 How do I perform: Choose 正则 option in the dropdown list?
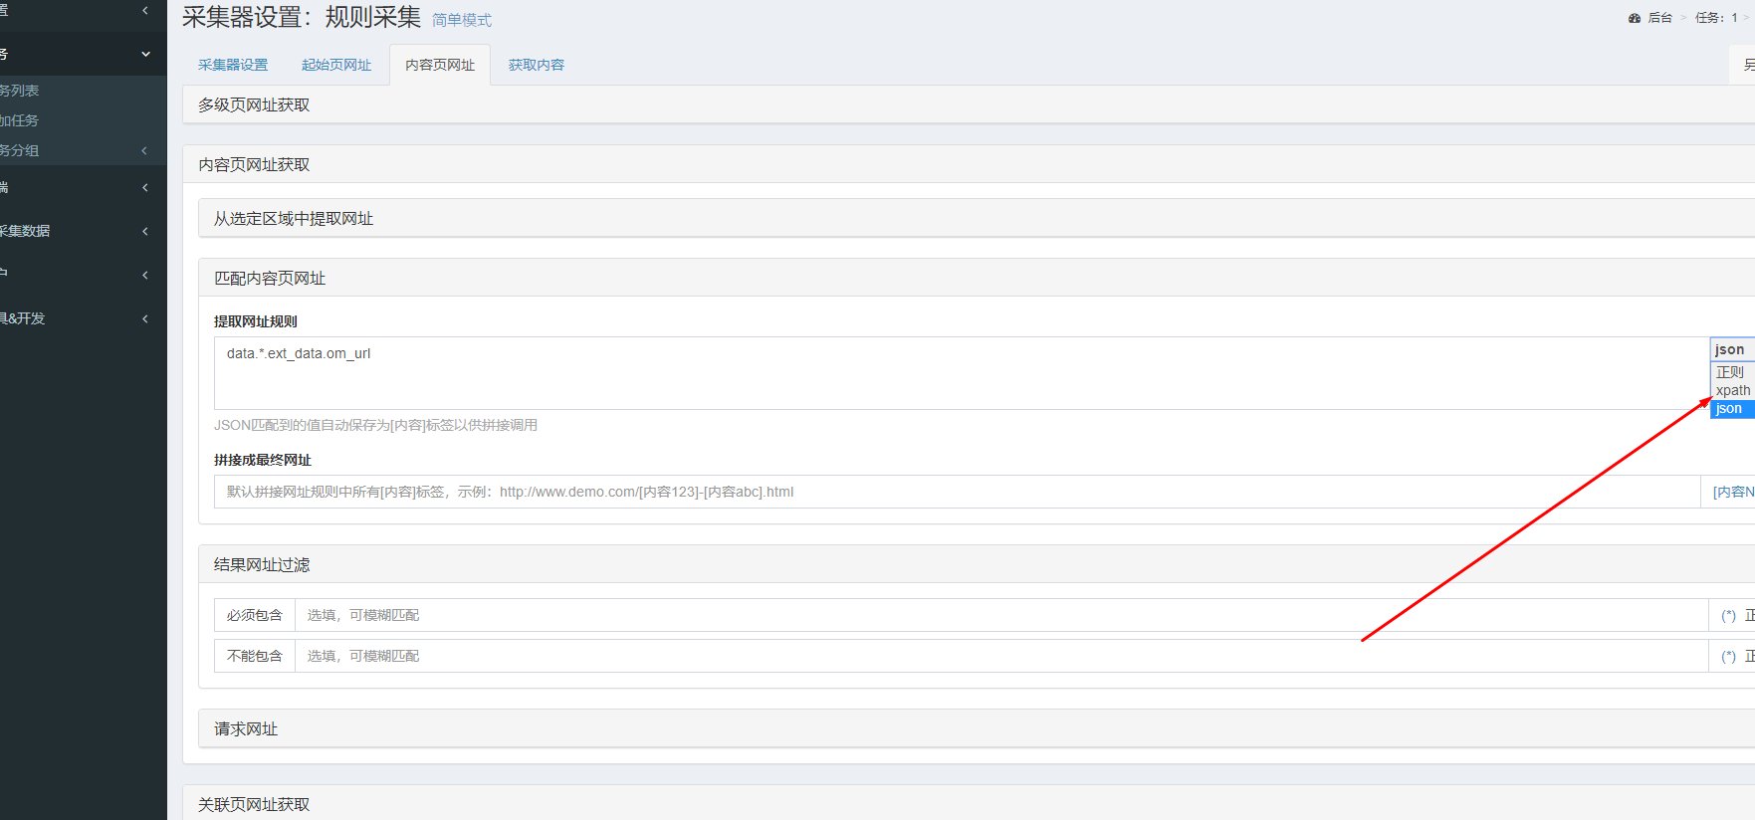1732,372
